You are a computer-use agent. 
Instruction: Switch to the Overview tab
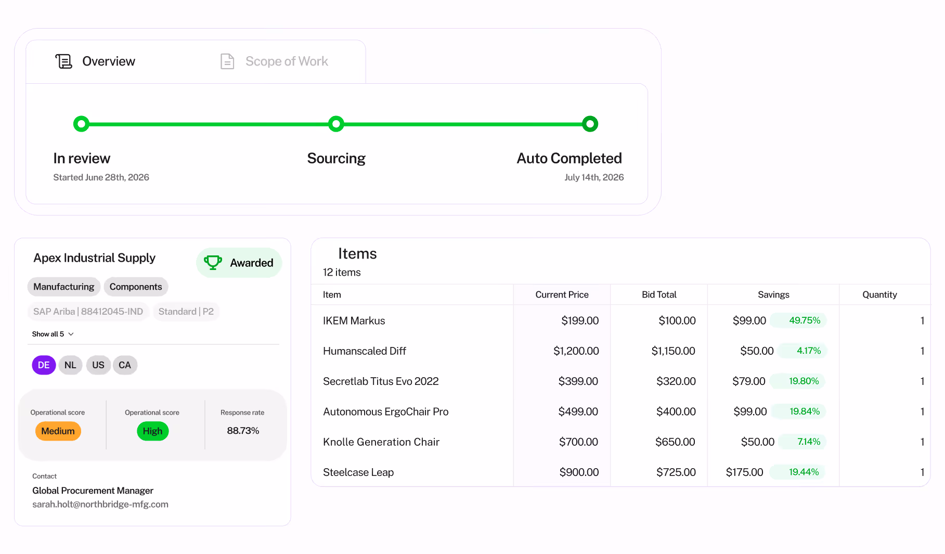point(108,61)
